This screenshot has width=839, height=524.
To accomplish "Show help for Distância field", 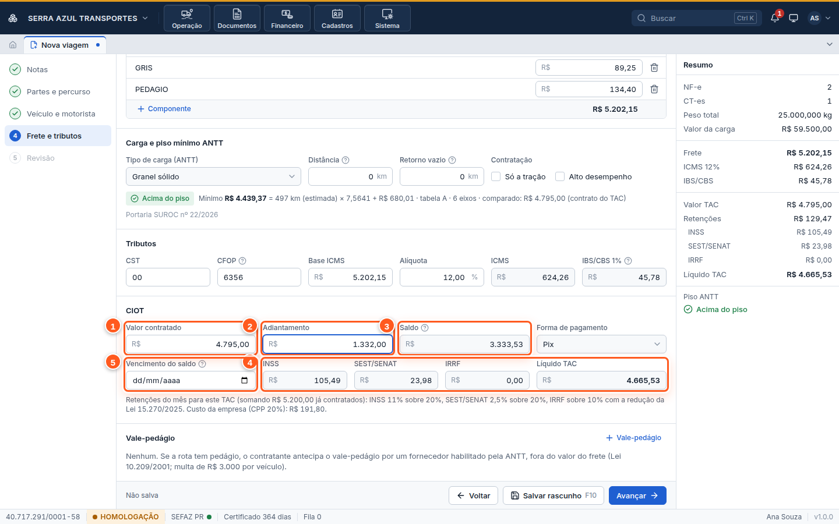I will coord(346,160).
